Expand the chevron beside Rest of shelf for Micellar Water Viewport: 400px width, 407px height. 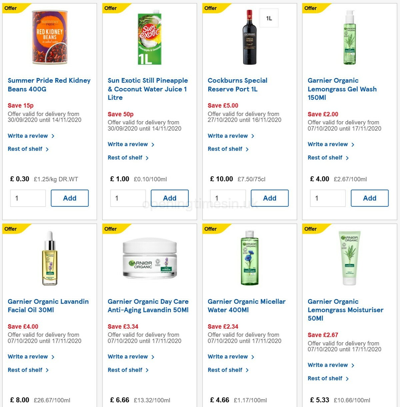[x=247, y=370]
